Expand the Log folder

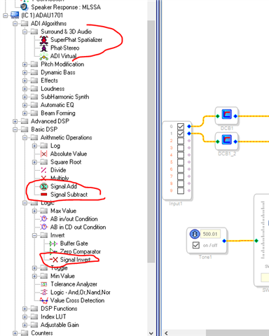34,146
